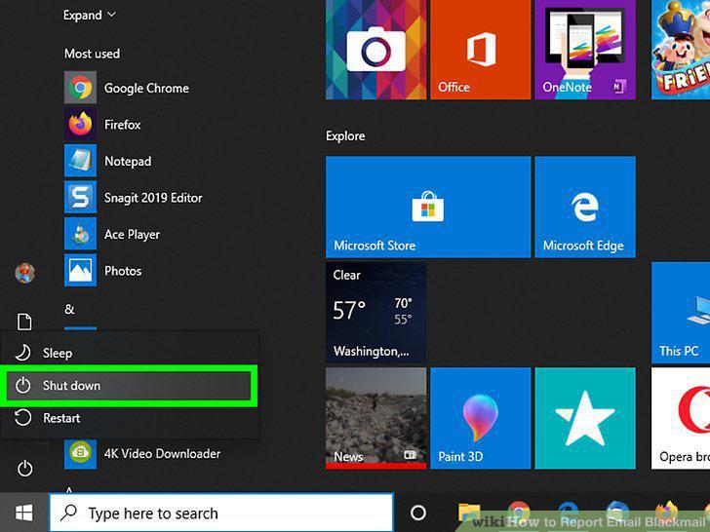This screenshot has height=532, width=710.
Task: Open the Office tile
Action: point(481,50)
